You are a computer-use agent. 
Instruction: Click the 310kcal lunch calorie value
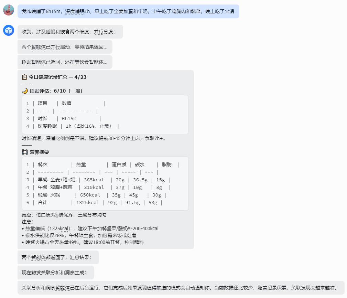pyautogui.click(x=94, y=187)
